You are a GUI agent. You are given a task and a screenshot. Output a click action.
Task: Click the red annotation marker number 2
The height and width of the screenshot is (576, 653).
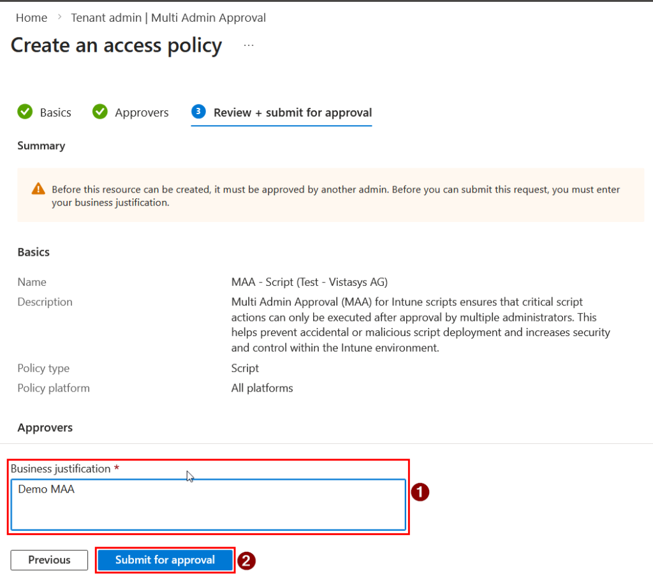click(x=247, y=560)
